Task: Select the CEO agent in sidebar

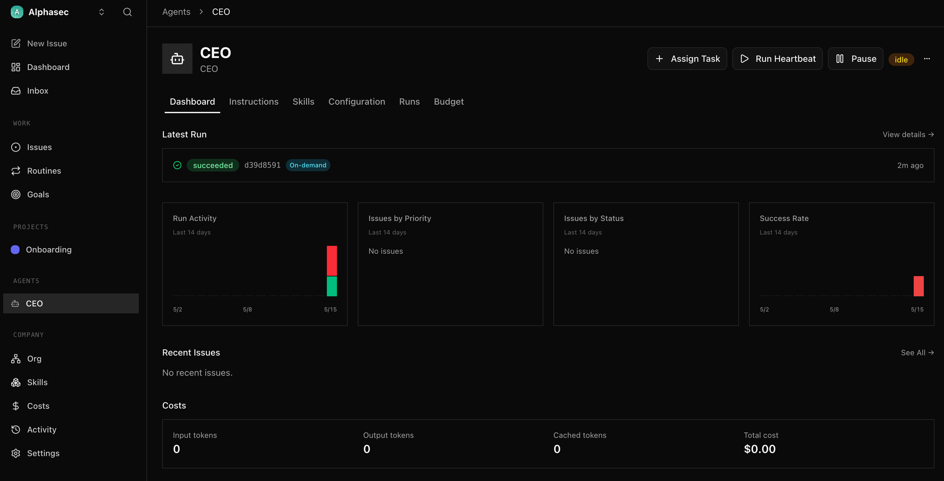Action: coord(71,303)
